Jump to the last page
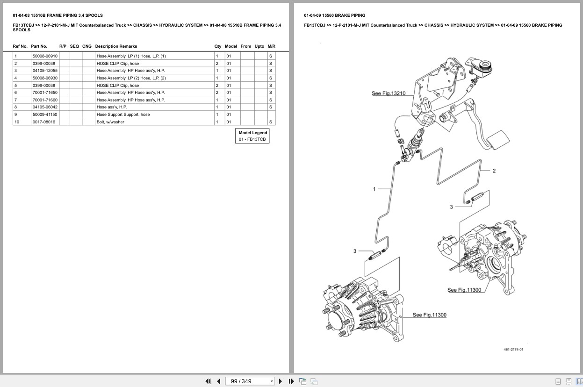 [x=291, y=381]
